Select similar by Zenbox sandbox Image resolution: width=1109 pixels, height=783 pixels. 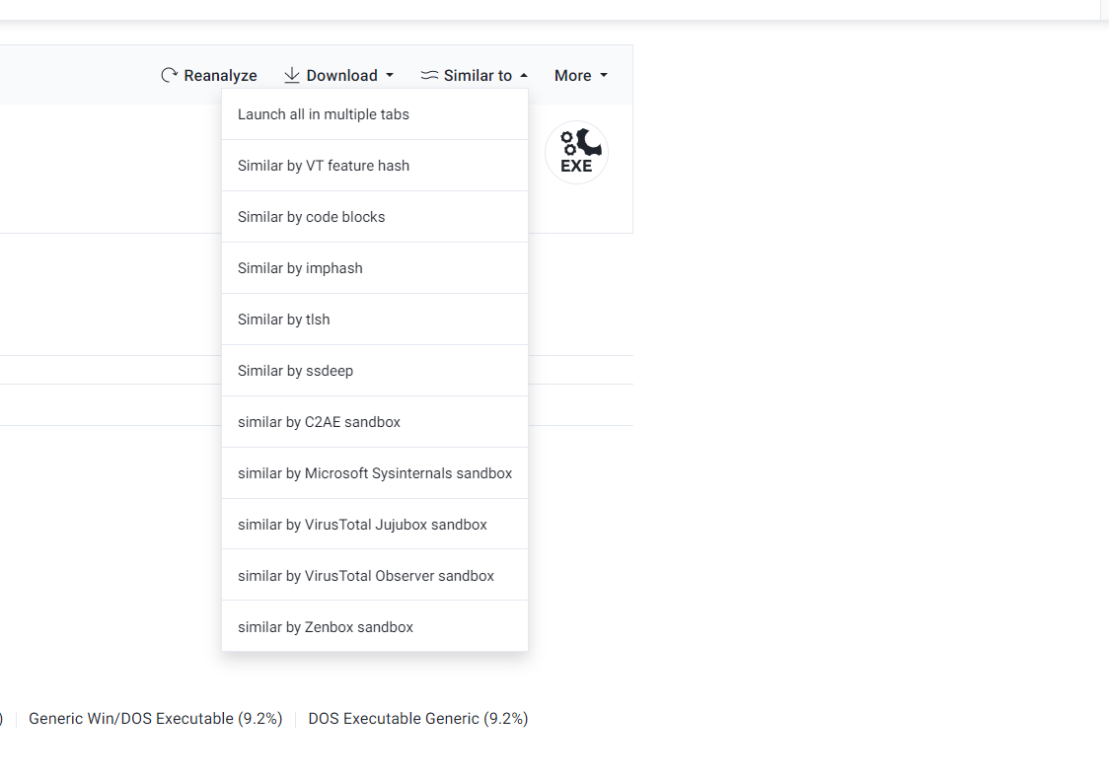click(x=326, y=627)
